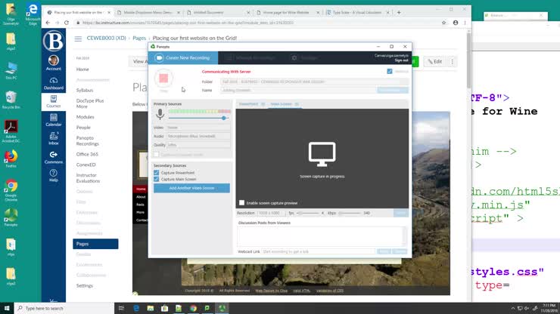Viewport: 560px width, 314px height.
Task: Select the Main Screen preview tab
Action: (285, 104)
